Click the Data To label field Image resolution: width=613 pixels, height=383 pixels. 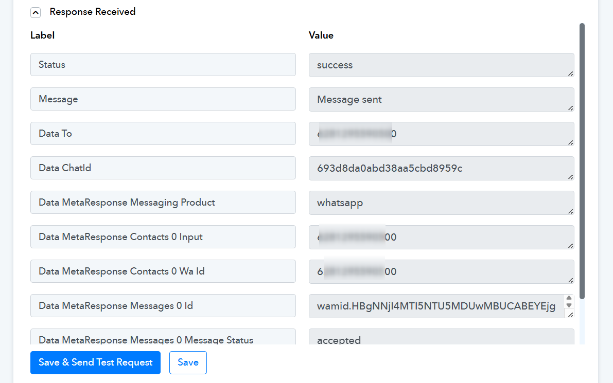[163, 134]
